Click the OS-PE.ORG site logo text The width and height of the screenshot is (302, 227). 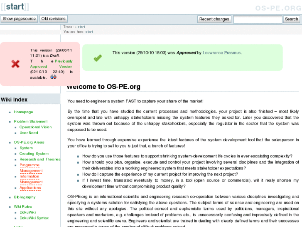pyautogui.click(x=278, y=8)
